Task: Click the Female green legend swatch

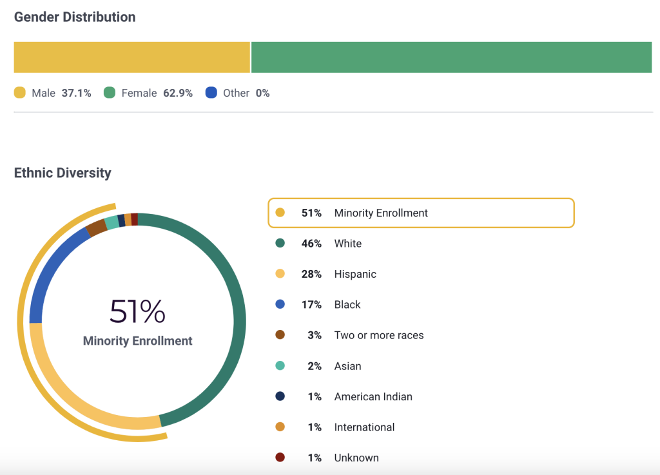Action: (109, 93)
